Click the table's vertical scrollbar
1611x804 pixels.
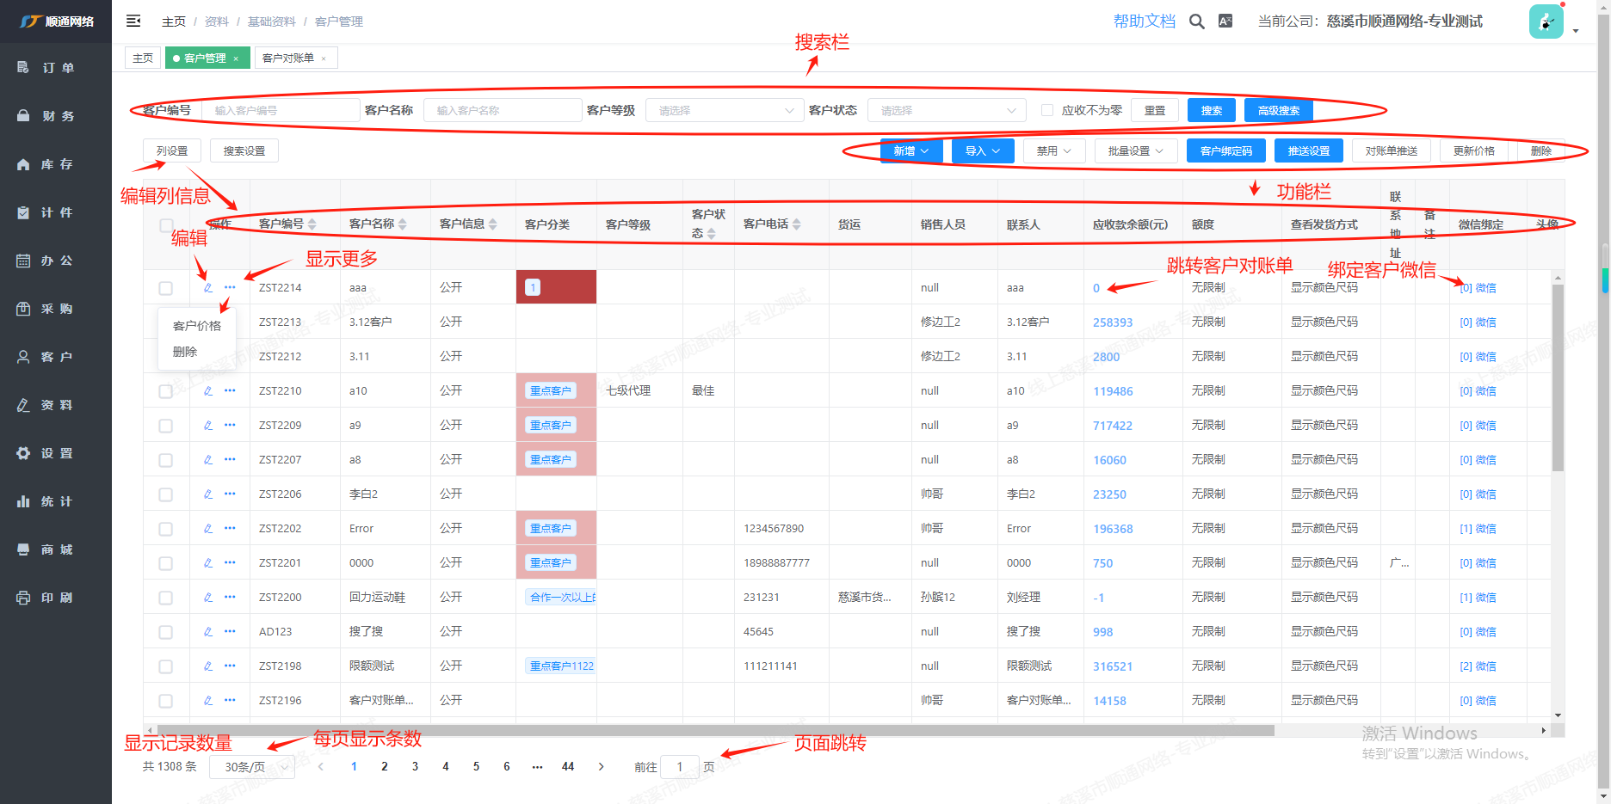point(1558,378)
